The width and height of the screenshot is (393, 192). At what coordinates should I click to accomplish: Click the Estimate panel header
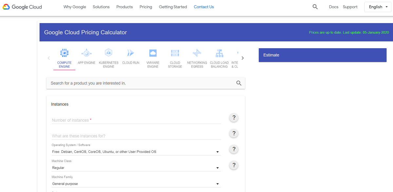click(x=323, y=55)
